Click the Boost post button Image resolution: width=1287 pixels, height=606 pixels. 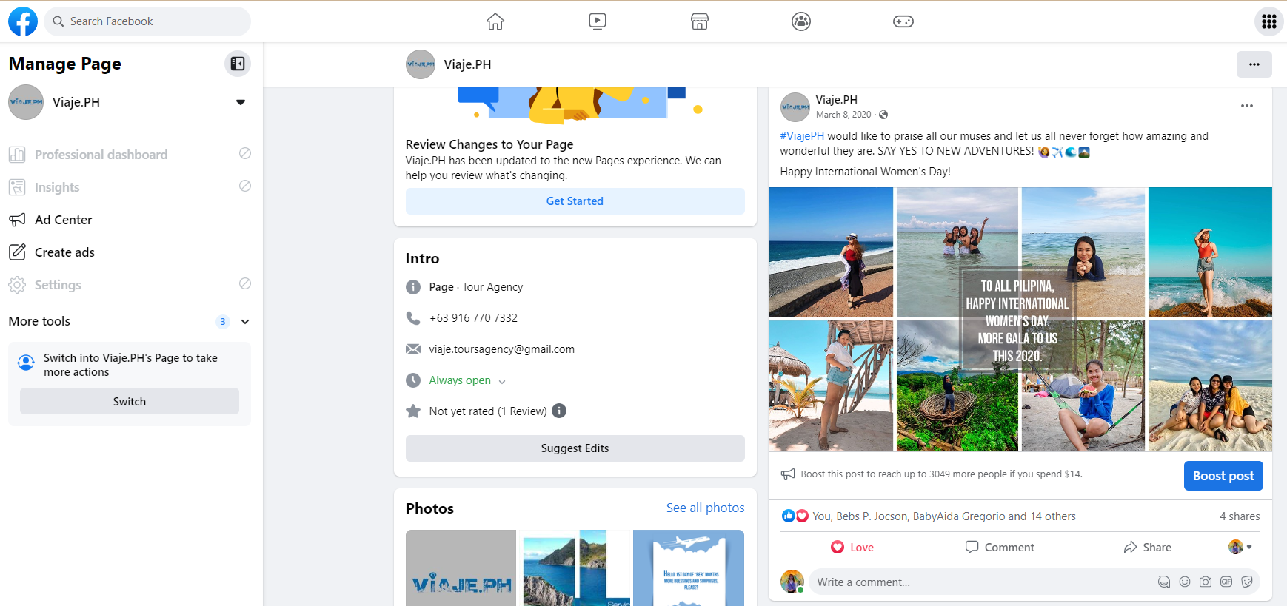(1223, 476)
